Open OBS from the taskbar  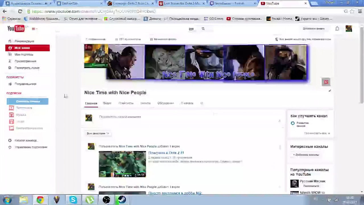(x=106, y=200)
